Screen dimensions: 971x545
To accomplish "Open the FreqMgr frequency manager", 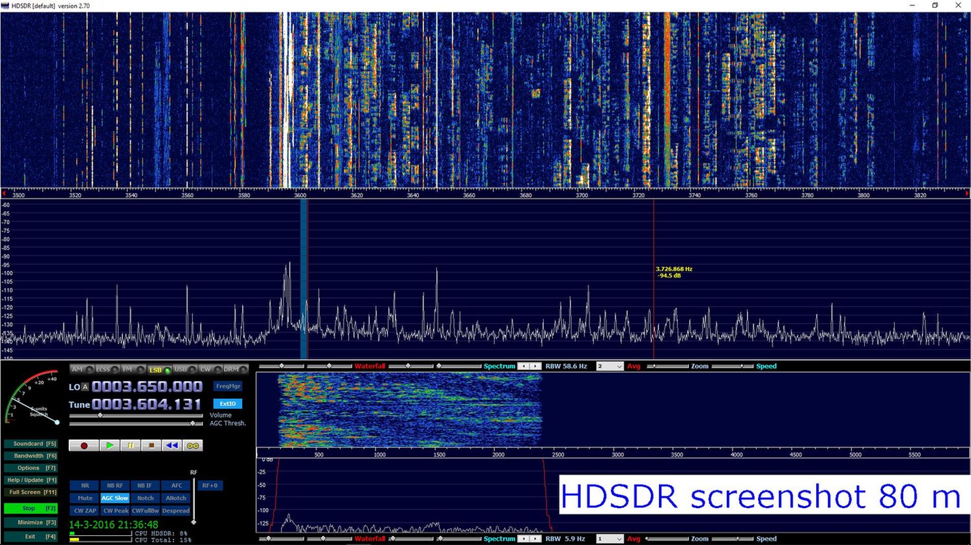I will point(228,386).
